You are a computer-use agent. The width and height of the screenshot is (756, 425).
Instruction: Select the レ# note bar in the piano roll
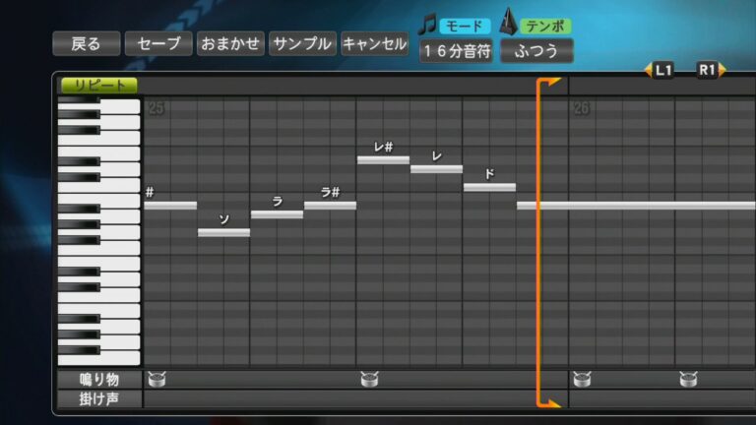pos(383,159)
